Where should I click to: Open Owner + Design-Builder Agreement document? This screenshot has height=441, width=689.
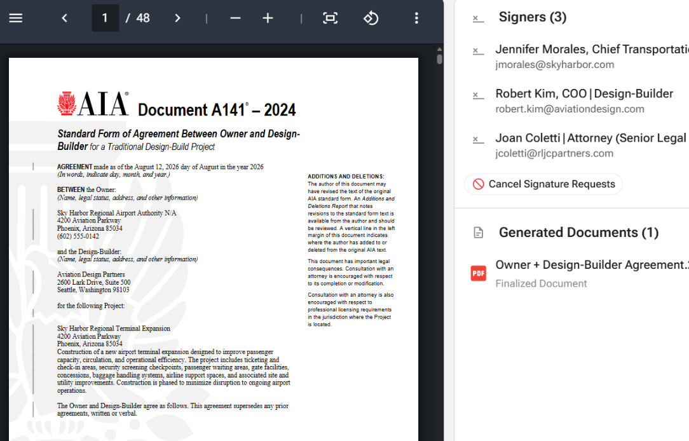coord(592,265)
